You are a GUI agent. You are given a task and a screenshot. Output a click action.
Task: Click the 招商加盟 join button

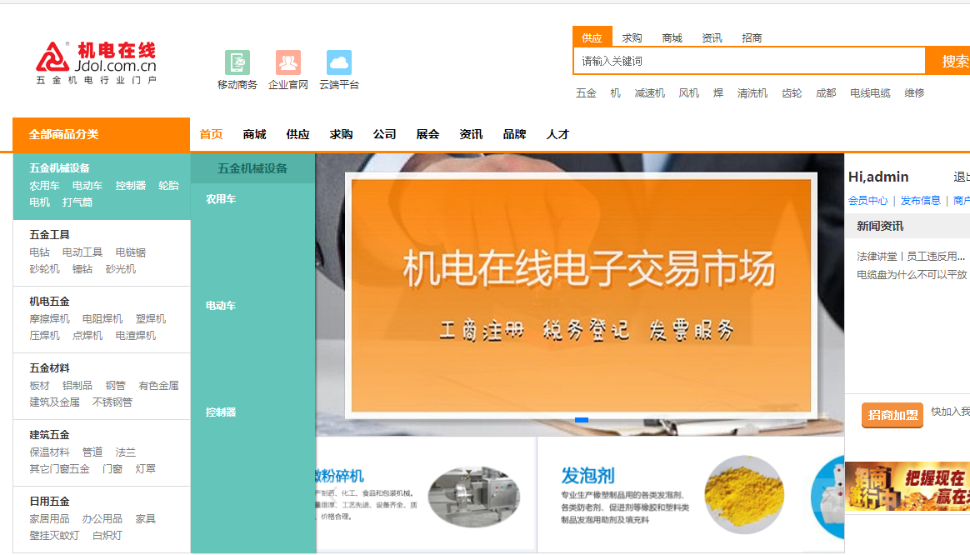[892, 415]
